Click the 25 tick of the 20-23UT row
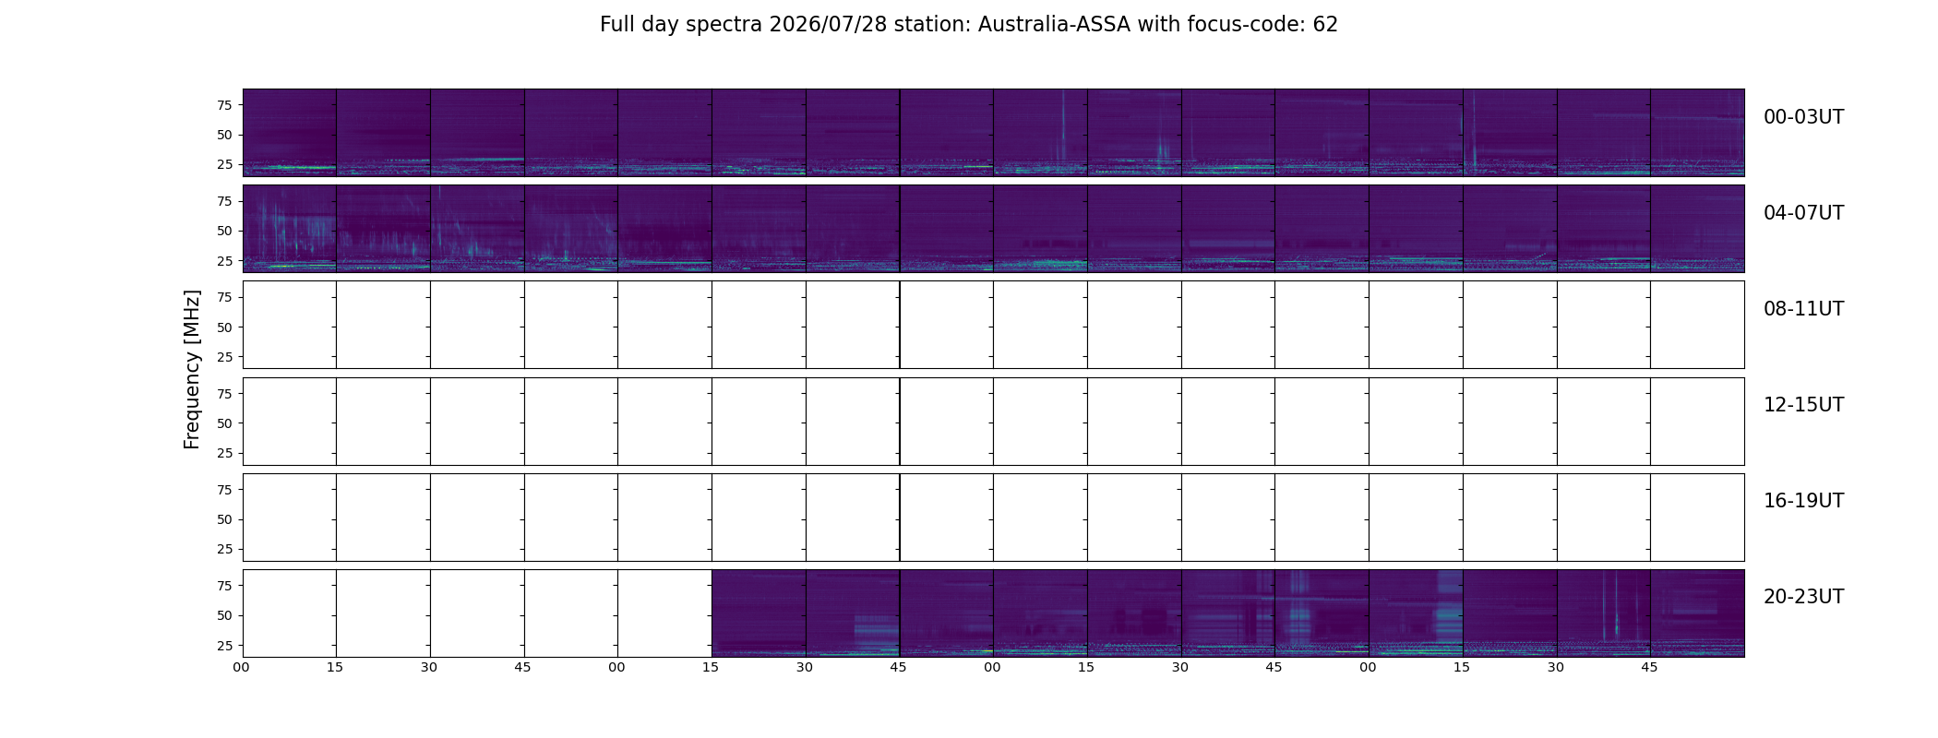Screen dimensions: 1938x738 pos(224,646)
